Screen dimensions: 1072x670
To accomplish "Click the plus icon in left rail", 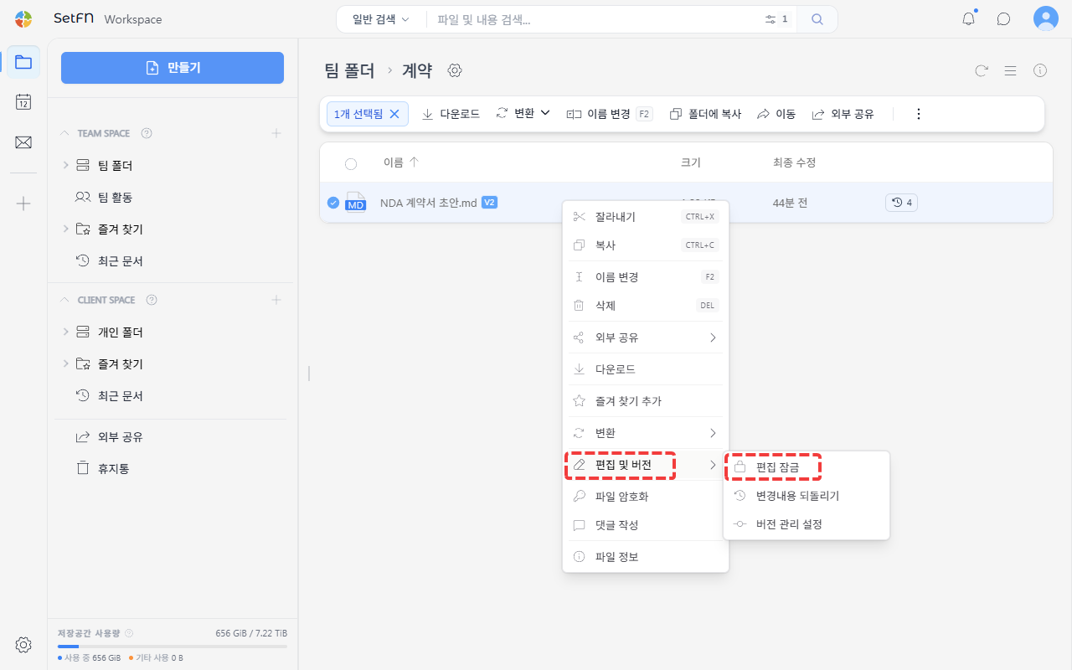I will coord(23,204).
